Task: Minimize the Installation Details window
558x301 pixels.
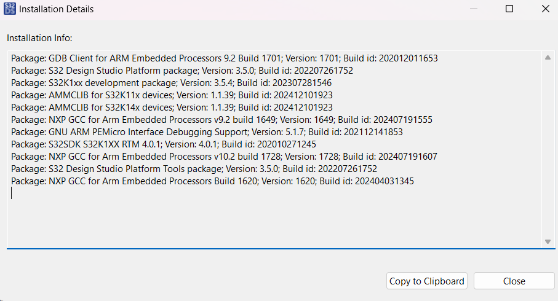Action: pyautogui.click(x=473, y=9)
